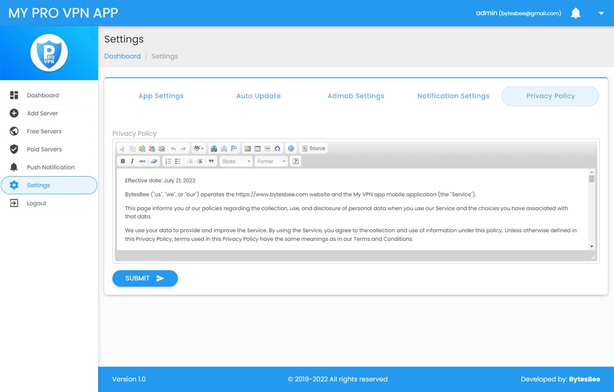
Task: Switch to the App Settings tab
Action: [161, 96]
